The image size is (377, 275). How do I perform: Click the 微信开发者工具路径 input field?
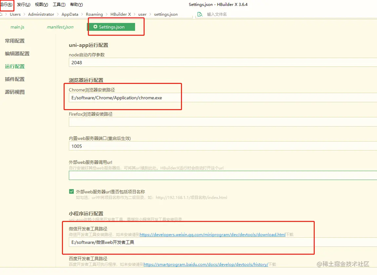[x=223, y=242]
